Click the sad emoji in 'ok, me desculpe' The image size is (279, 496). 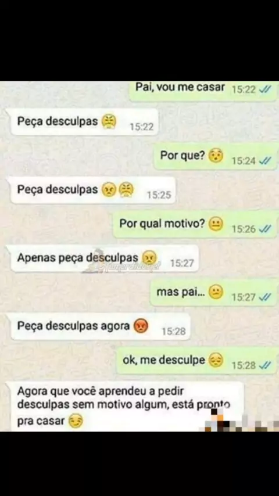click(x=216, y=360)
